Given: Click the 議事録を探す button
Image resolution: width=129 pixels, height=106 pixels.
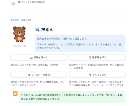Looking at the screenshot, I should coord(97,57).
